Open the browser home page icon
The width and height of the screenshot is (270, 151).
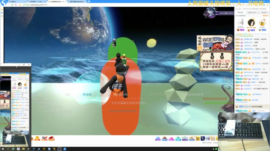point(20,5)
